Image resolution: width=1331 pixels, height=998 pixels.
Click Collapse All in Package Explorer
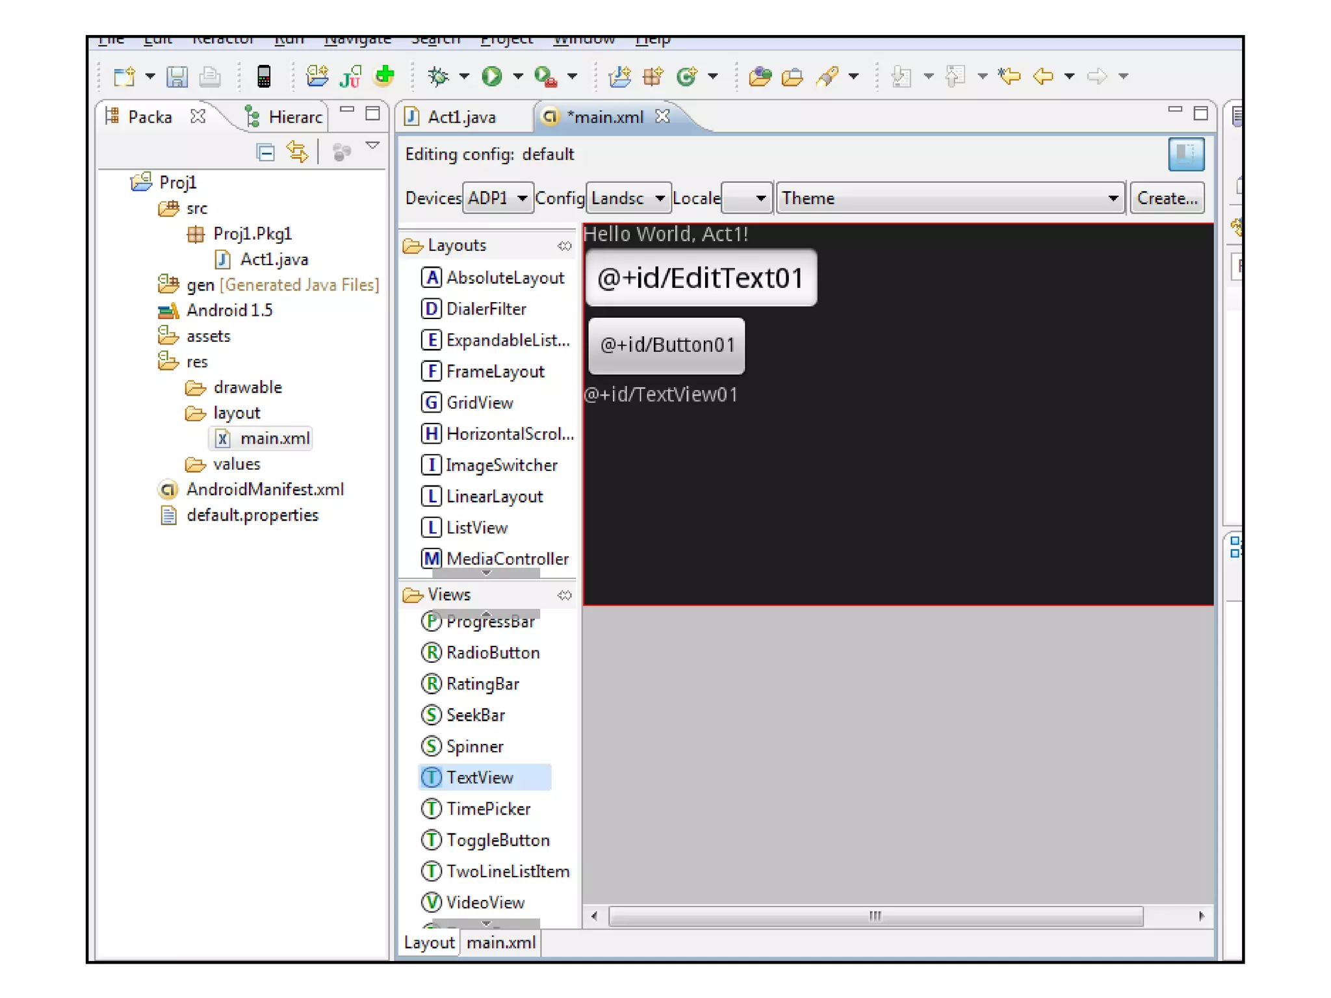[265, 153]
